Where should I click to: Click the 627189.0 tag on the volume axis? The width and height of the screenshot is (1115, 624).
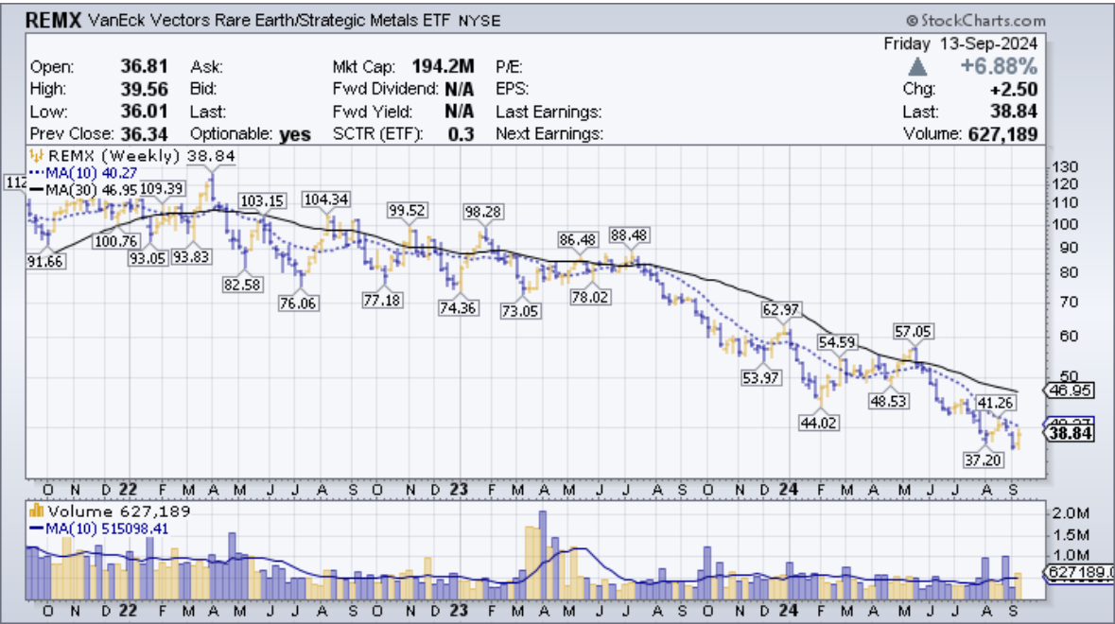tap(1081, 572)
